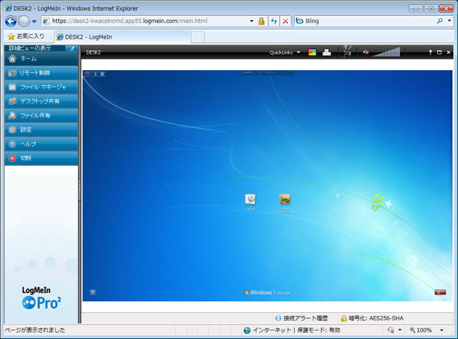The image size is (458, 339).
Task: Click the small icon at remote desktop bottom-left
Action: (x=93, y=292)
